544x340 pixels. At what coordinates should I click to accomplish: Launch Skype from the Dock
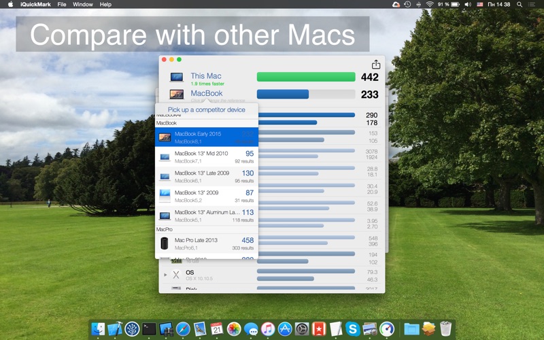(353, 328)
